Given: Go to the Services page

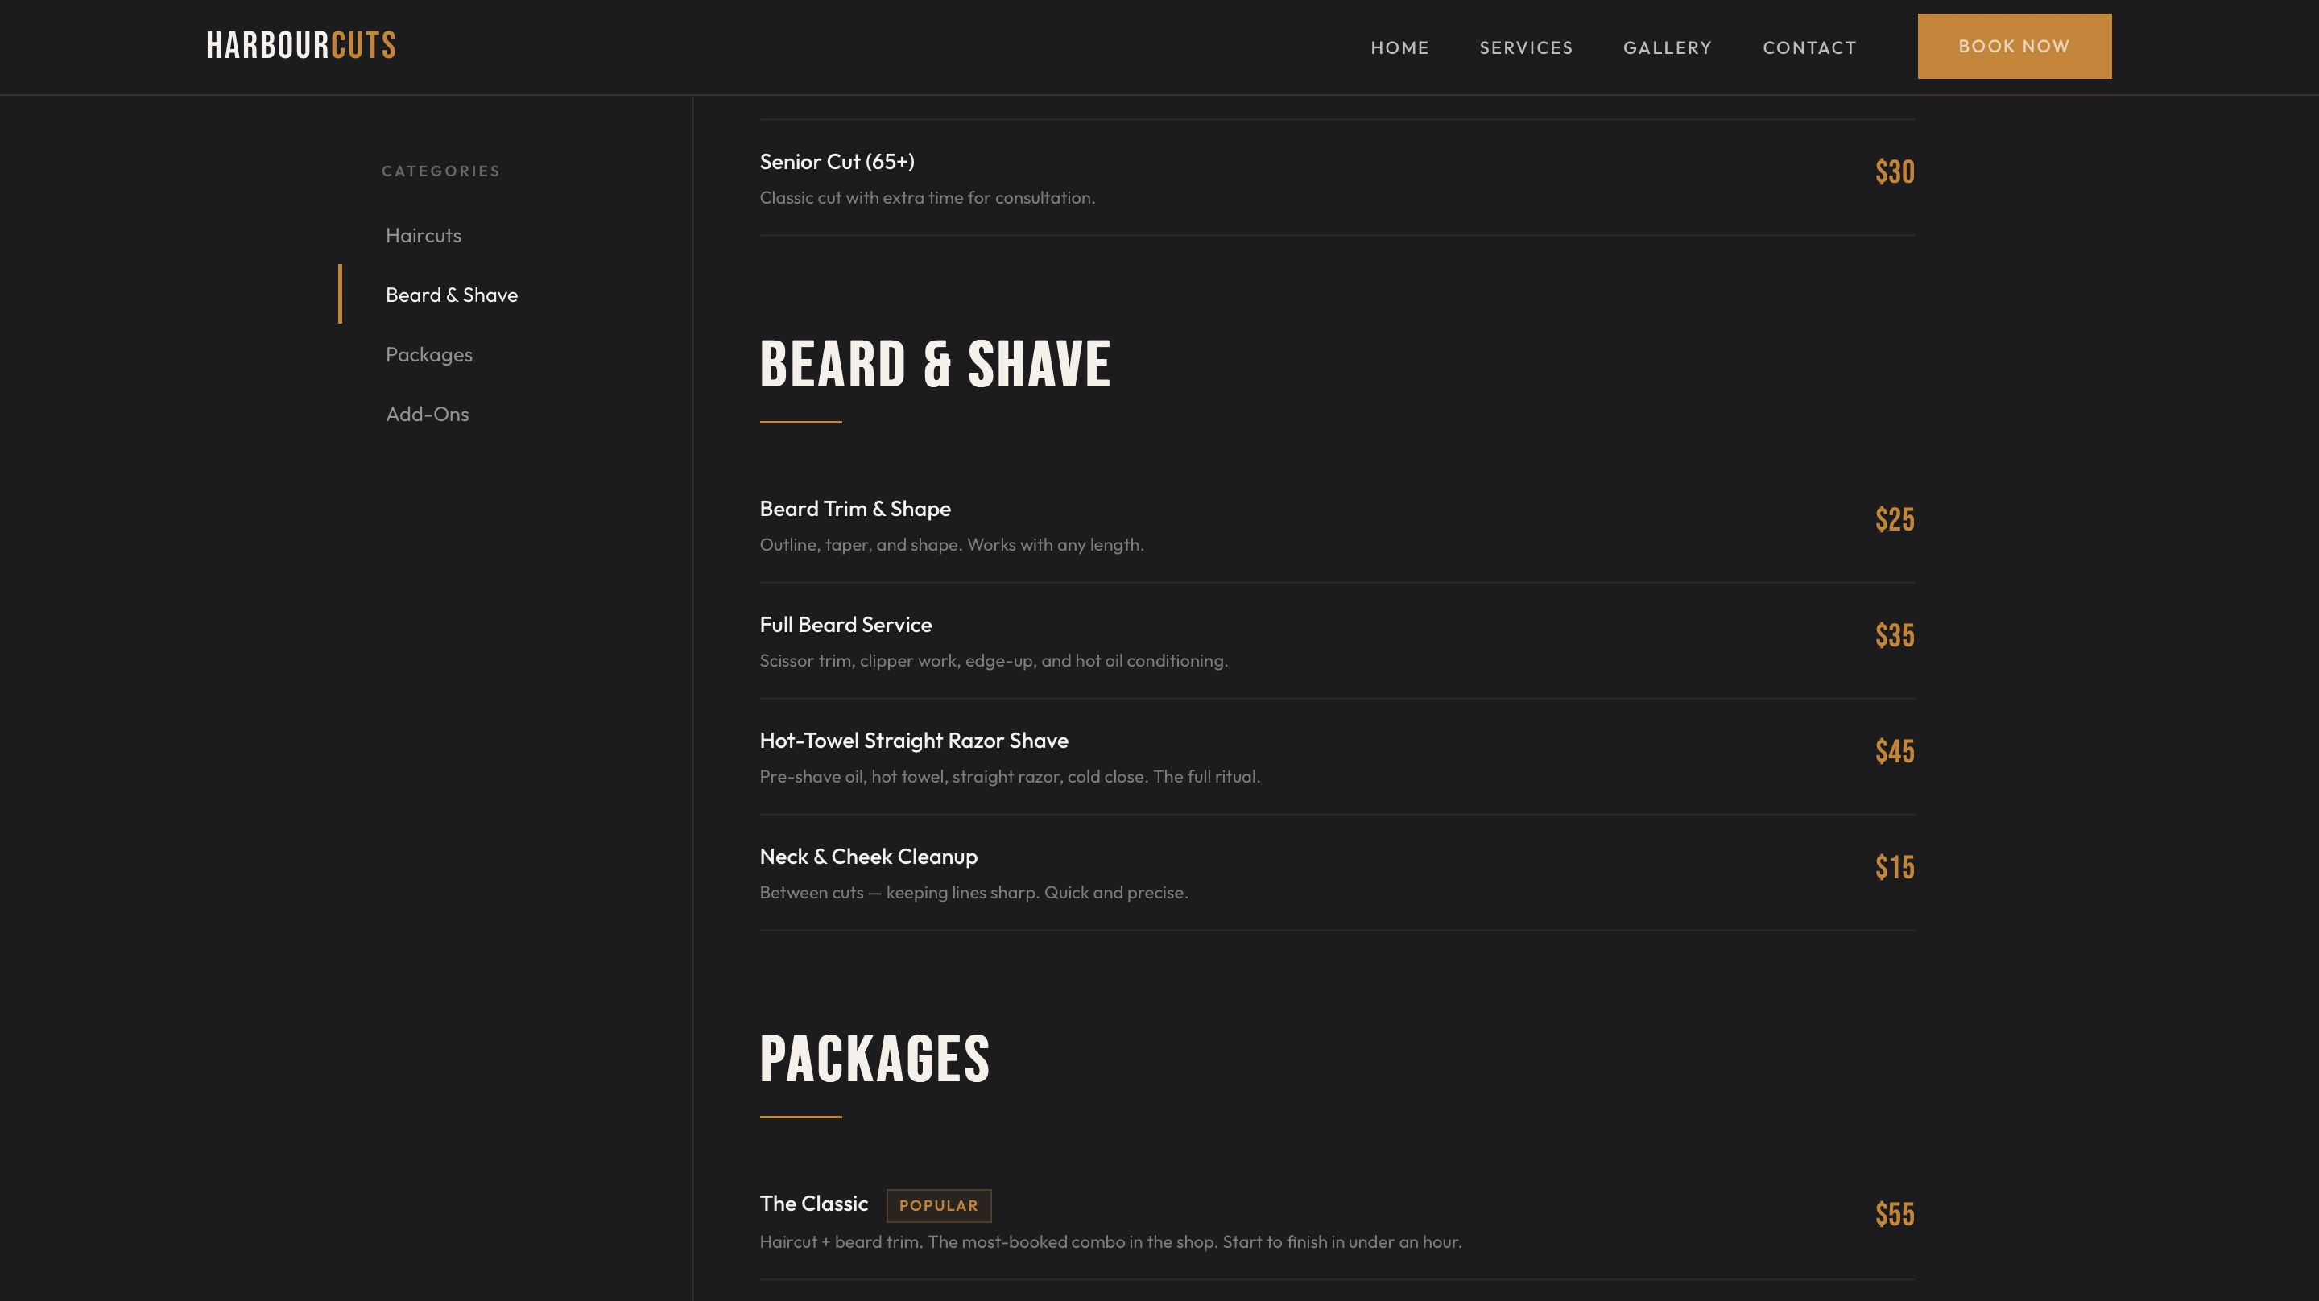Looking at the screenshot, I should pos(1526,47).
